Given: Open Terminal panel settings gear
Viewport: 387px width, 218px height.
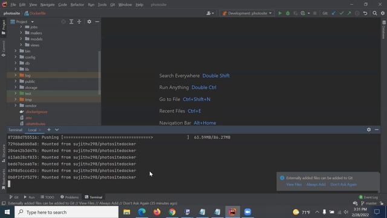Looking at the screenshot, I should pyautogui.click(x=369, y=130).
